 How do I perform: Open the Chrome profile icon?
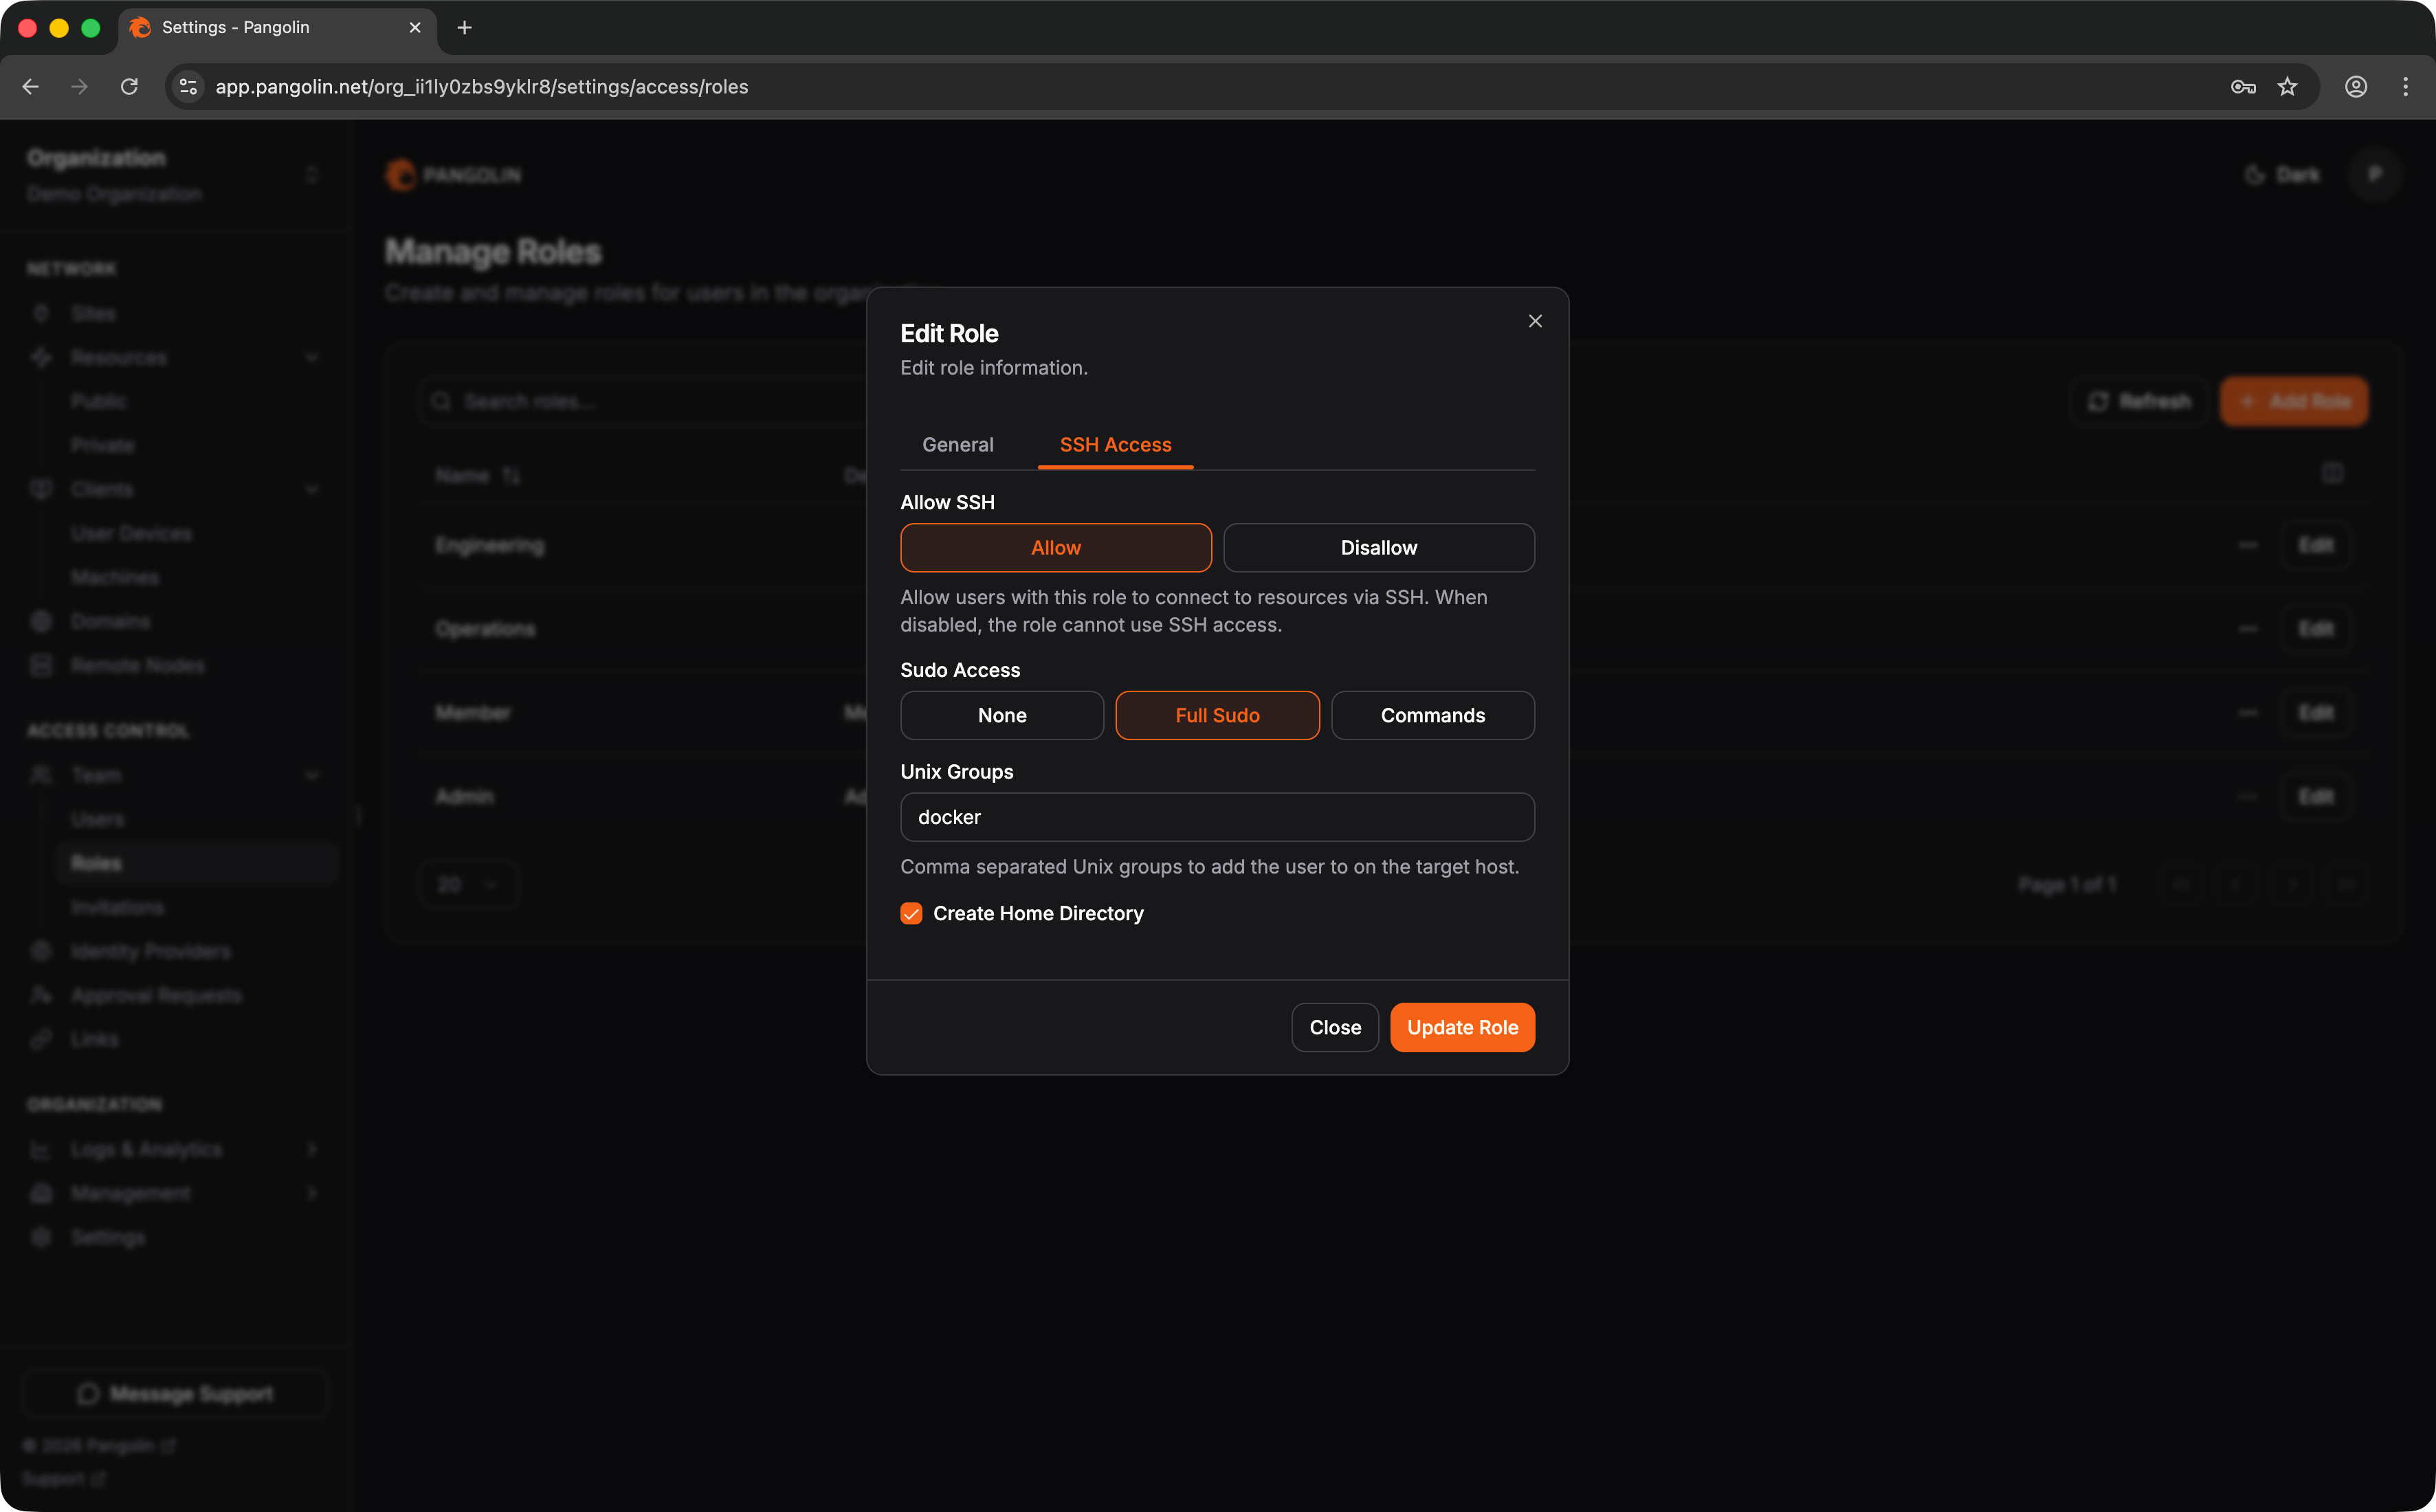2355,87
